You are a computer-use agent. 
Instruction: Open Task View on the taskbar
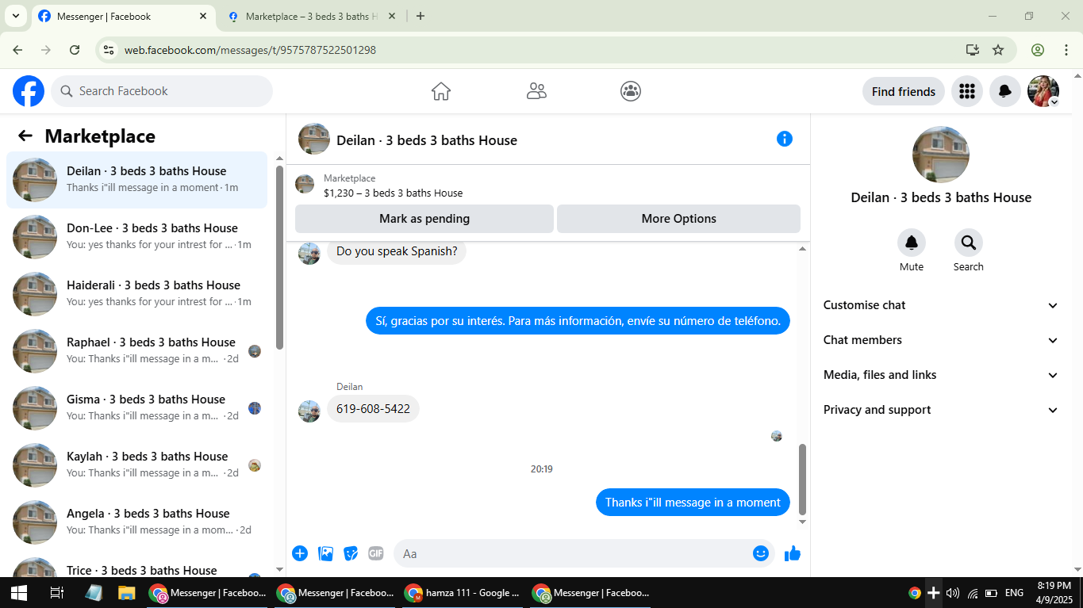click(x=56, y=592)
